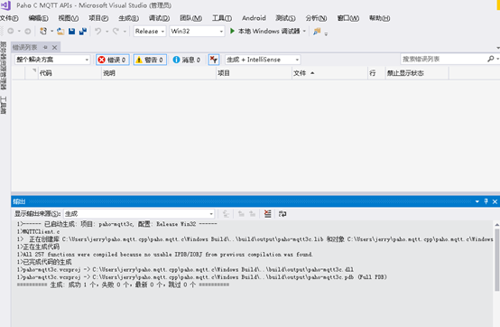Click the Visual Studio logo icon
Image resolution: width=500 pixels, height=327 pixels.
[x=5, y=5]
